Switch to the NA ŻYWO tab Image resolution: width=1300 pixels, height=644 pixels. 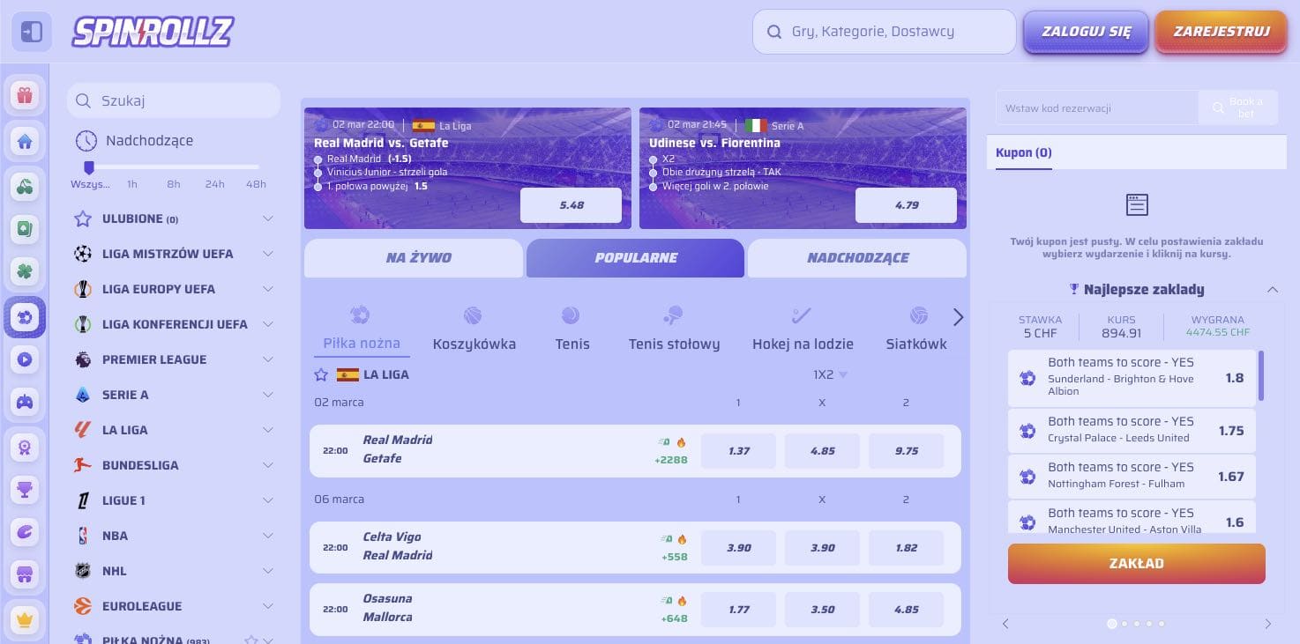[414, 258]
